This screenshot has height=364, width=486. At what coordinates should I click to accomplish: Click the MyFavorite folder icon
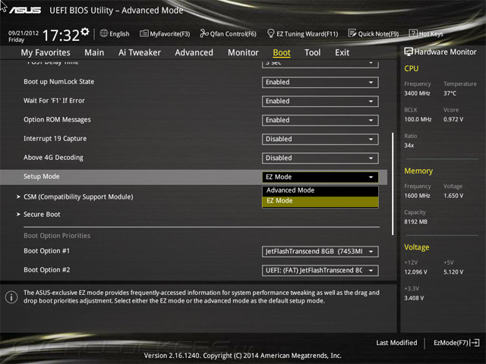click(144, 33)
